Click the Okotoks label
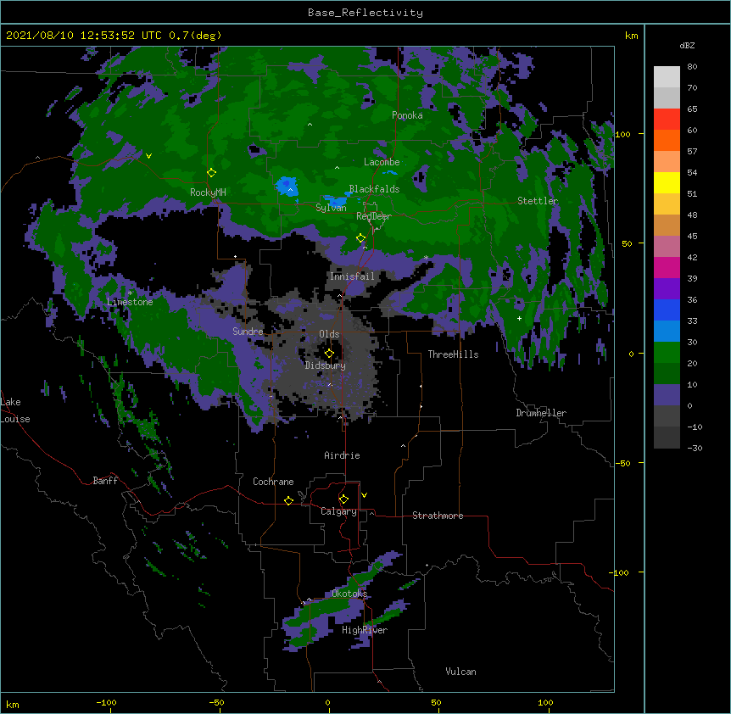Image resolution: width=731 pixels, height=714 pixels. [349, 594]
